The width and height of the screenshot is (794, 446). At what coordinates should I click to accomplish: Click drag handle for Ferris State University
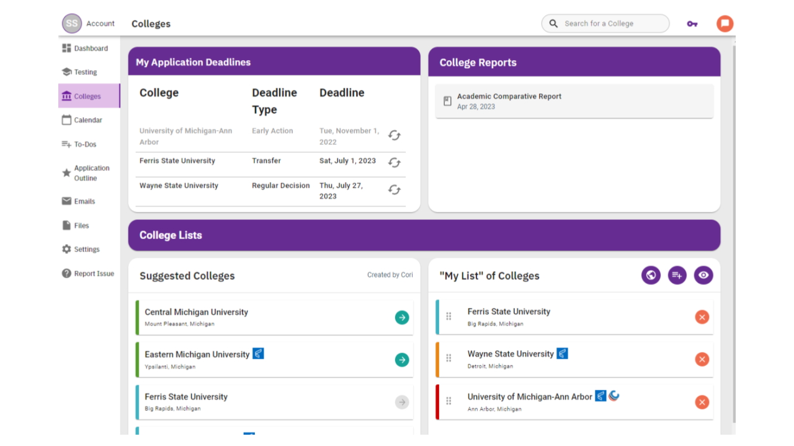point(448,317)
